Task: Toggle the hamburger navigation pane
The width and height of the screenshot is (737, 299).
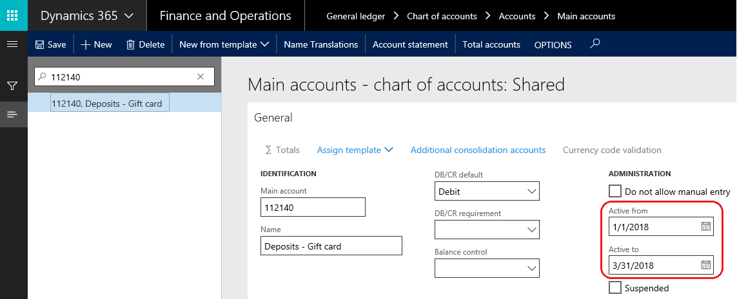Action: coord(13,44)
